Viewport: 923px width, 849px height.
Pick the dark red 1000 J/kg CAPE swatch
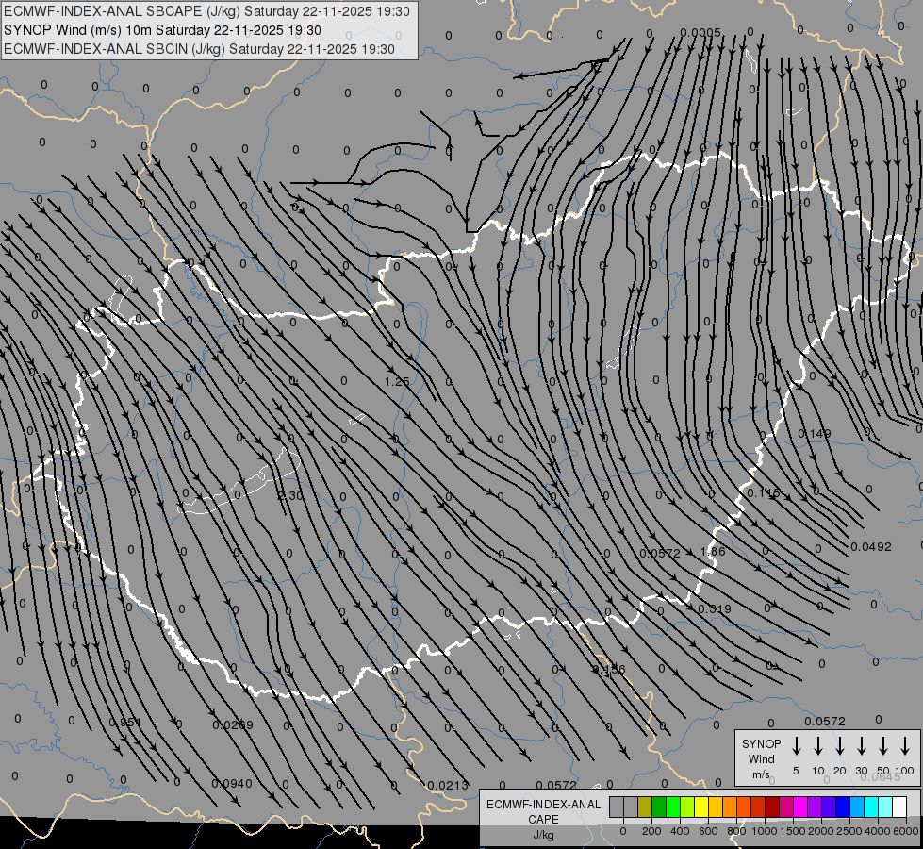tap(772, 807)
